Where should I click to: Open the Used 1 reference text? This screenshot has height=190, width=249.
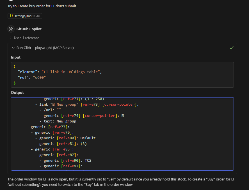point(26,38)
